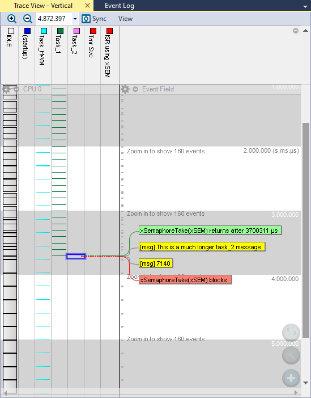Collapse the CPU 0 lane minus icon
This screenshot has height=398, width=311.
click(x=16, y=89)
